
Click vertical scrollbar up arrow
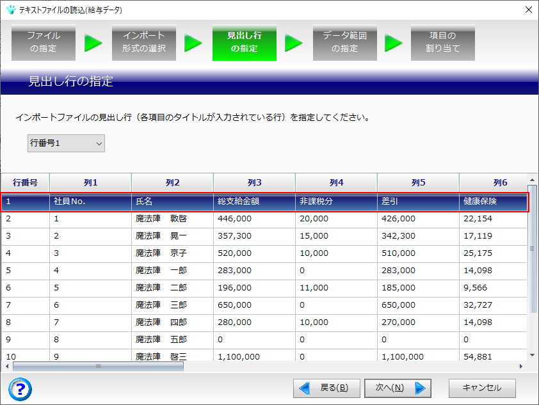click(531, 180)
